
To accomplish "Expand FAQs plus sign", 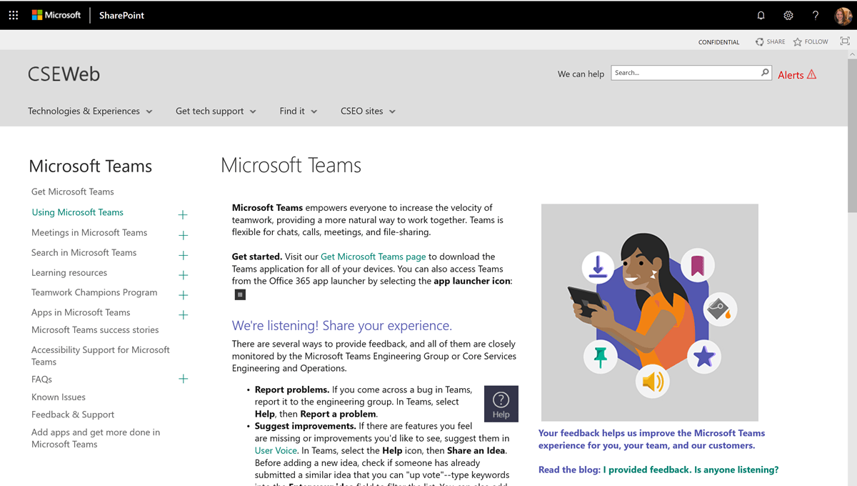I will (183, 379).
